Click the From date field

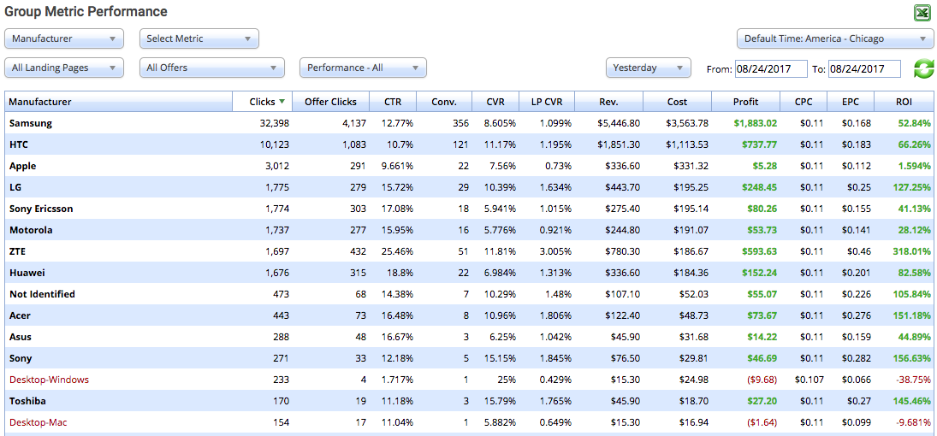pyautogui.click(x=770, y=68)
